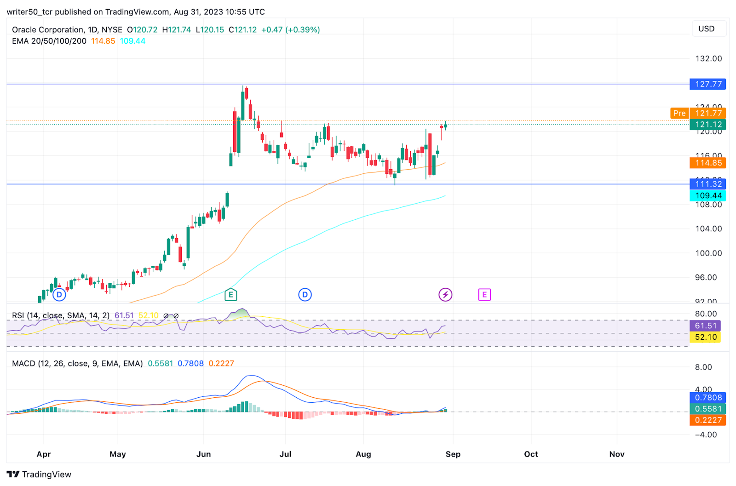Screen dimensions: 736x486
Task: Click the Jun label on the time axis
Action: [204, 454]
